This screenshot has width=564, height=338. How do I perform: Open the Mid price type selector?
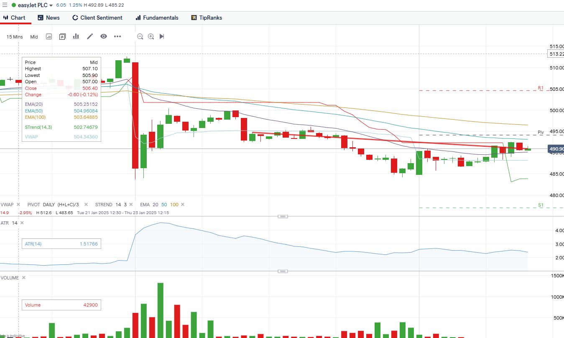point(34,37)
